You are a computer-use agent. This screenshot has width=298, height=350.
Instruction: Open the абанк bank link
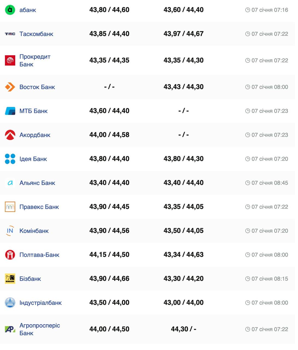coord(28,10)
